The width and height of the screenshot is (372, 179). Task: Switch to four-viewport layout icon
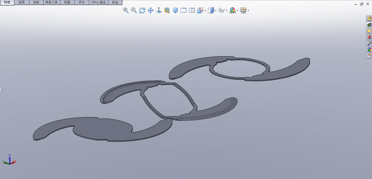[192, 10]
